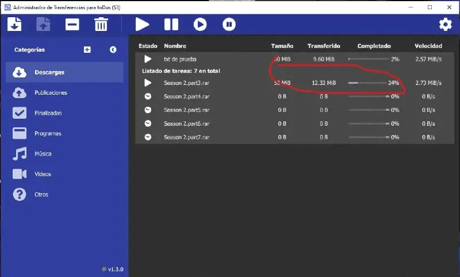460x277 pixels.
Task: Click the remove task minus toolbar icon
Action: coord(72,24)
